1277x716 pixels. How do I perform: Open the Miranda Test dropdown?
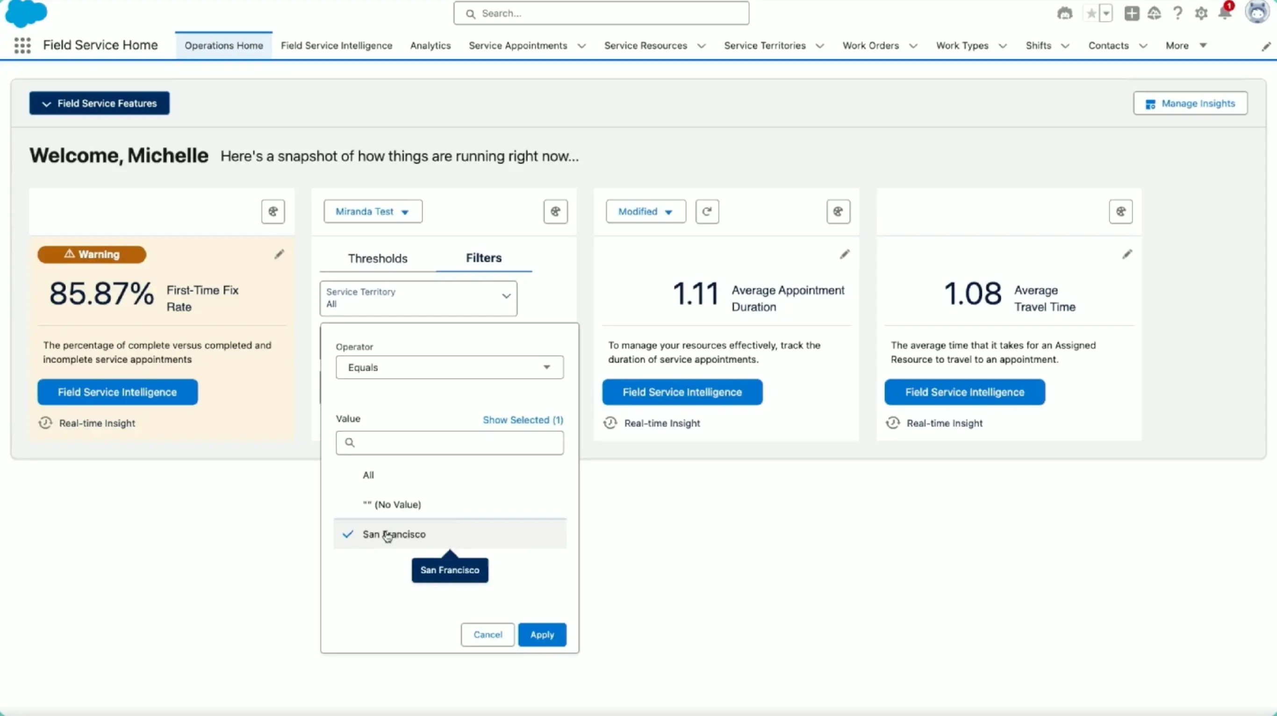pos(373,212)
